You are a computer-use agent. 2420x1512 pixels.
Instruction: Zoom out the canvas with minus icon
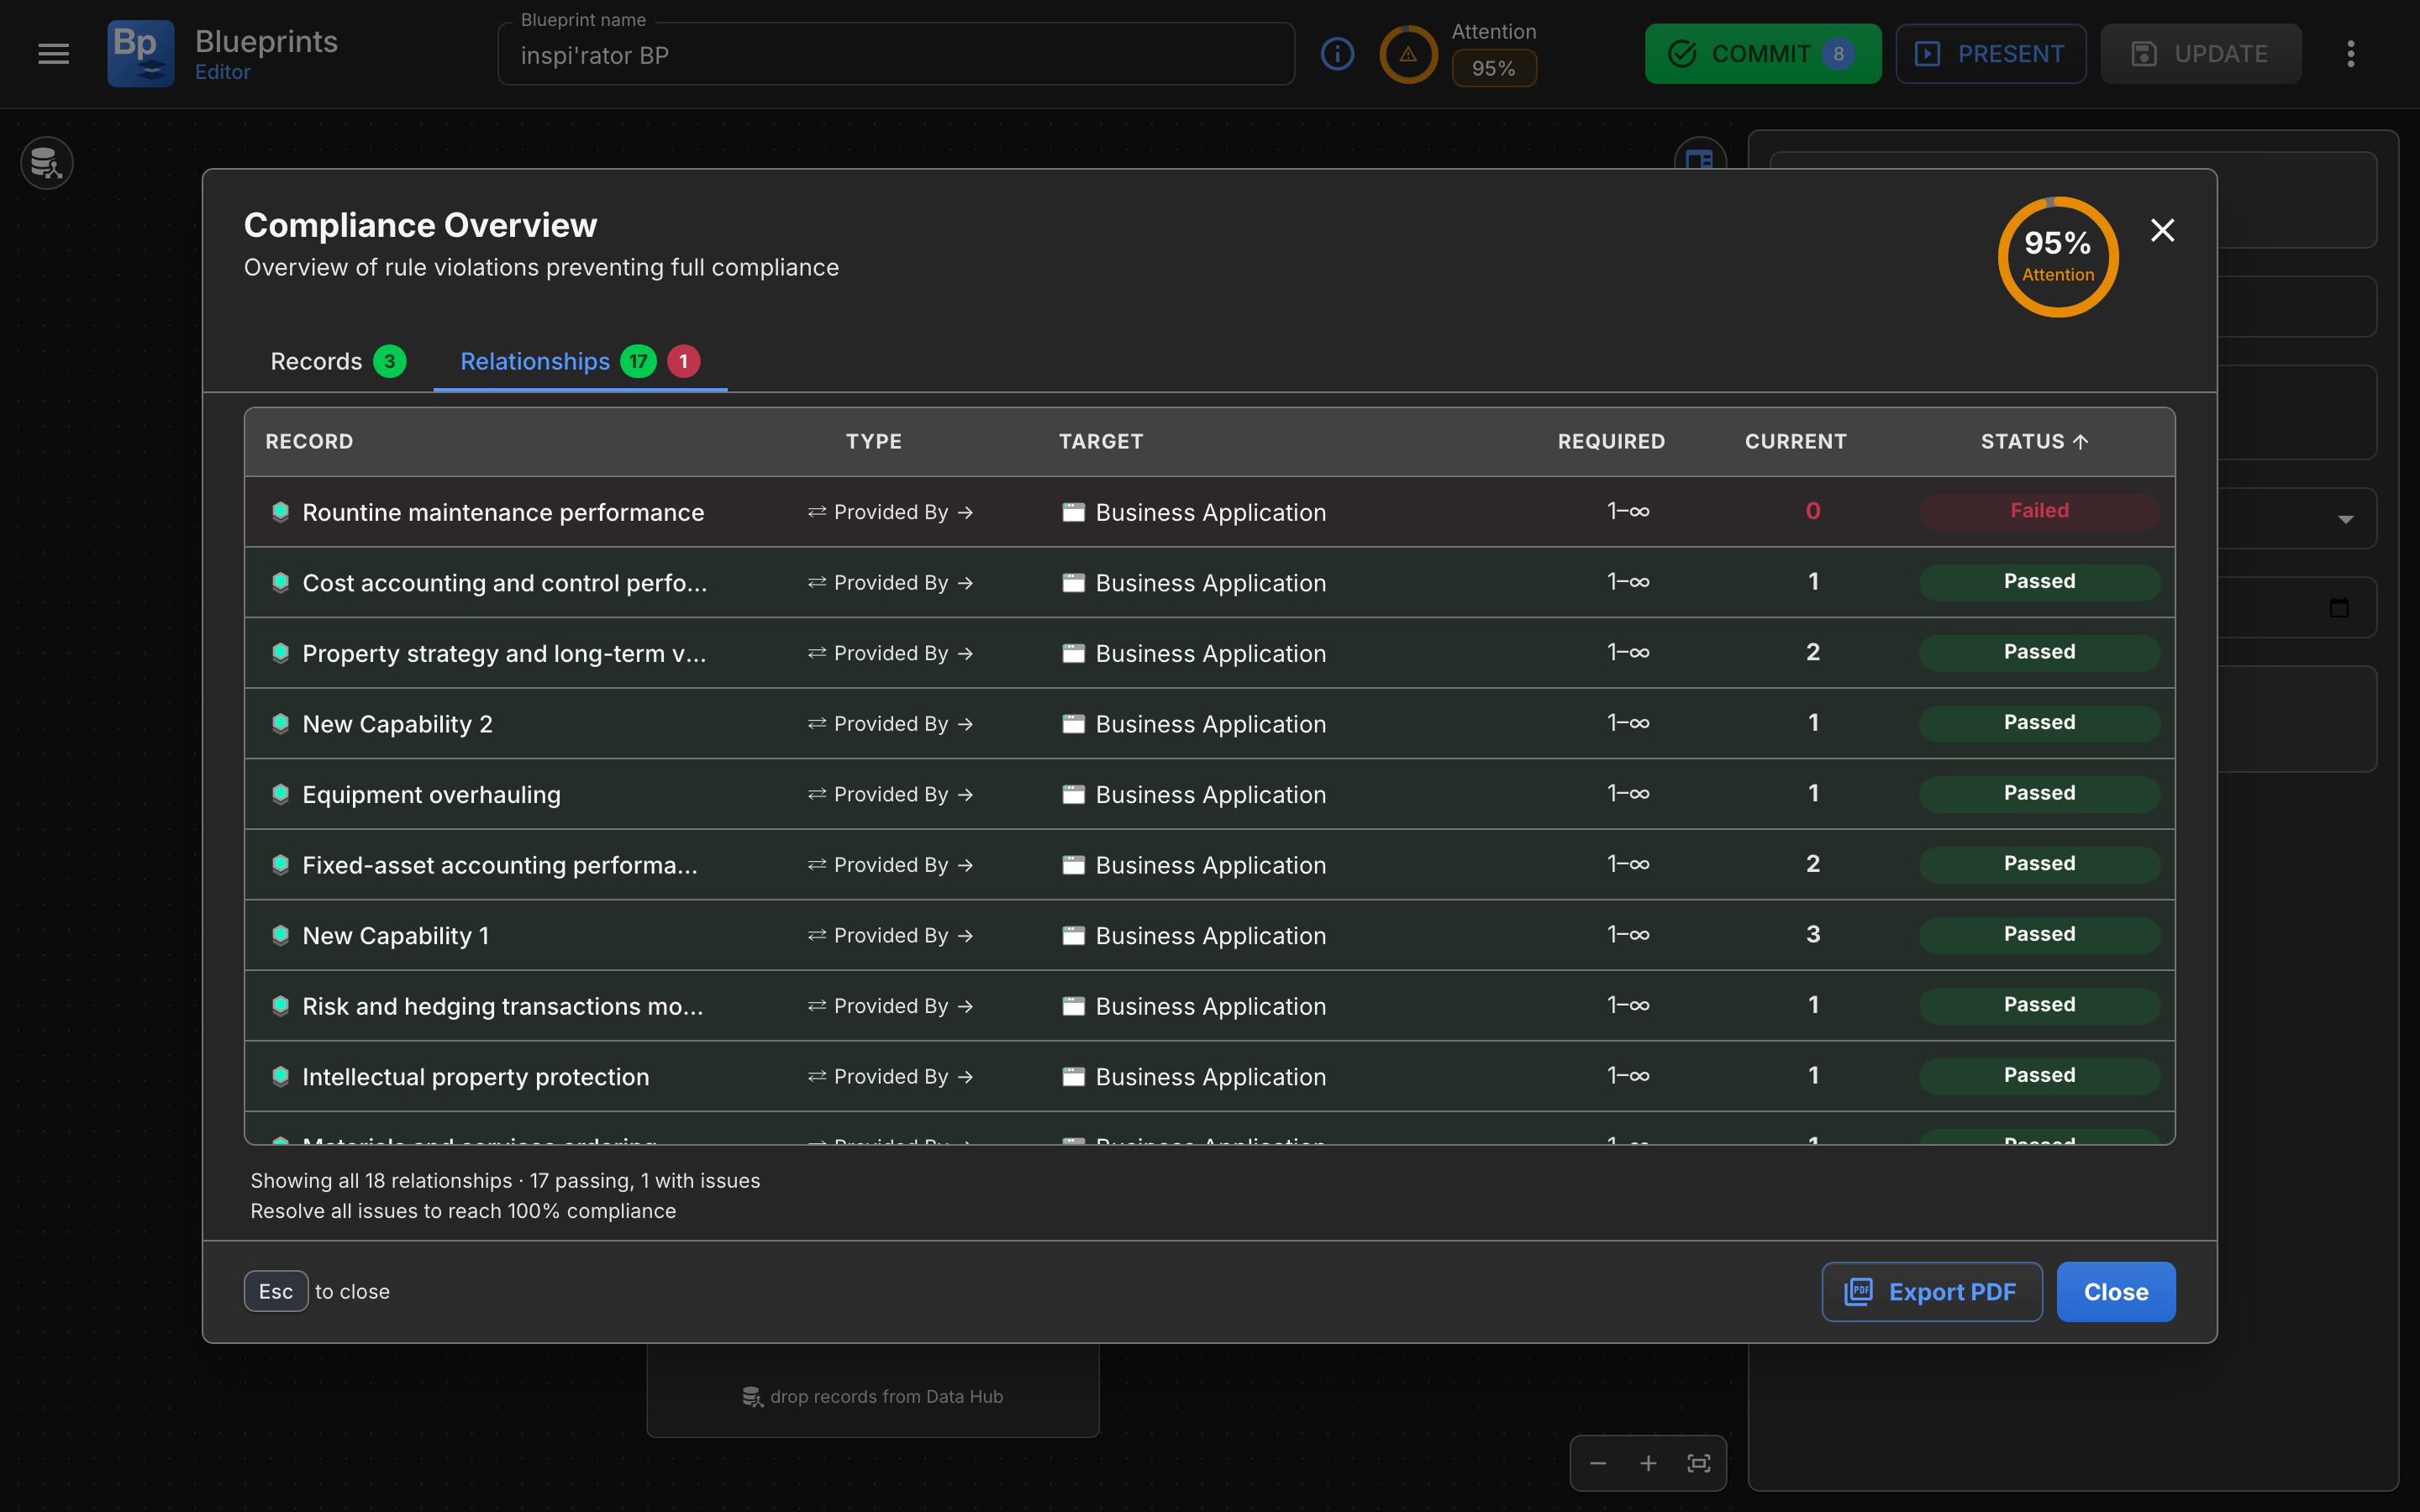pos(1598,1463)
